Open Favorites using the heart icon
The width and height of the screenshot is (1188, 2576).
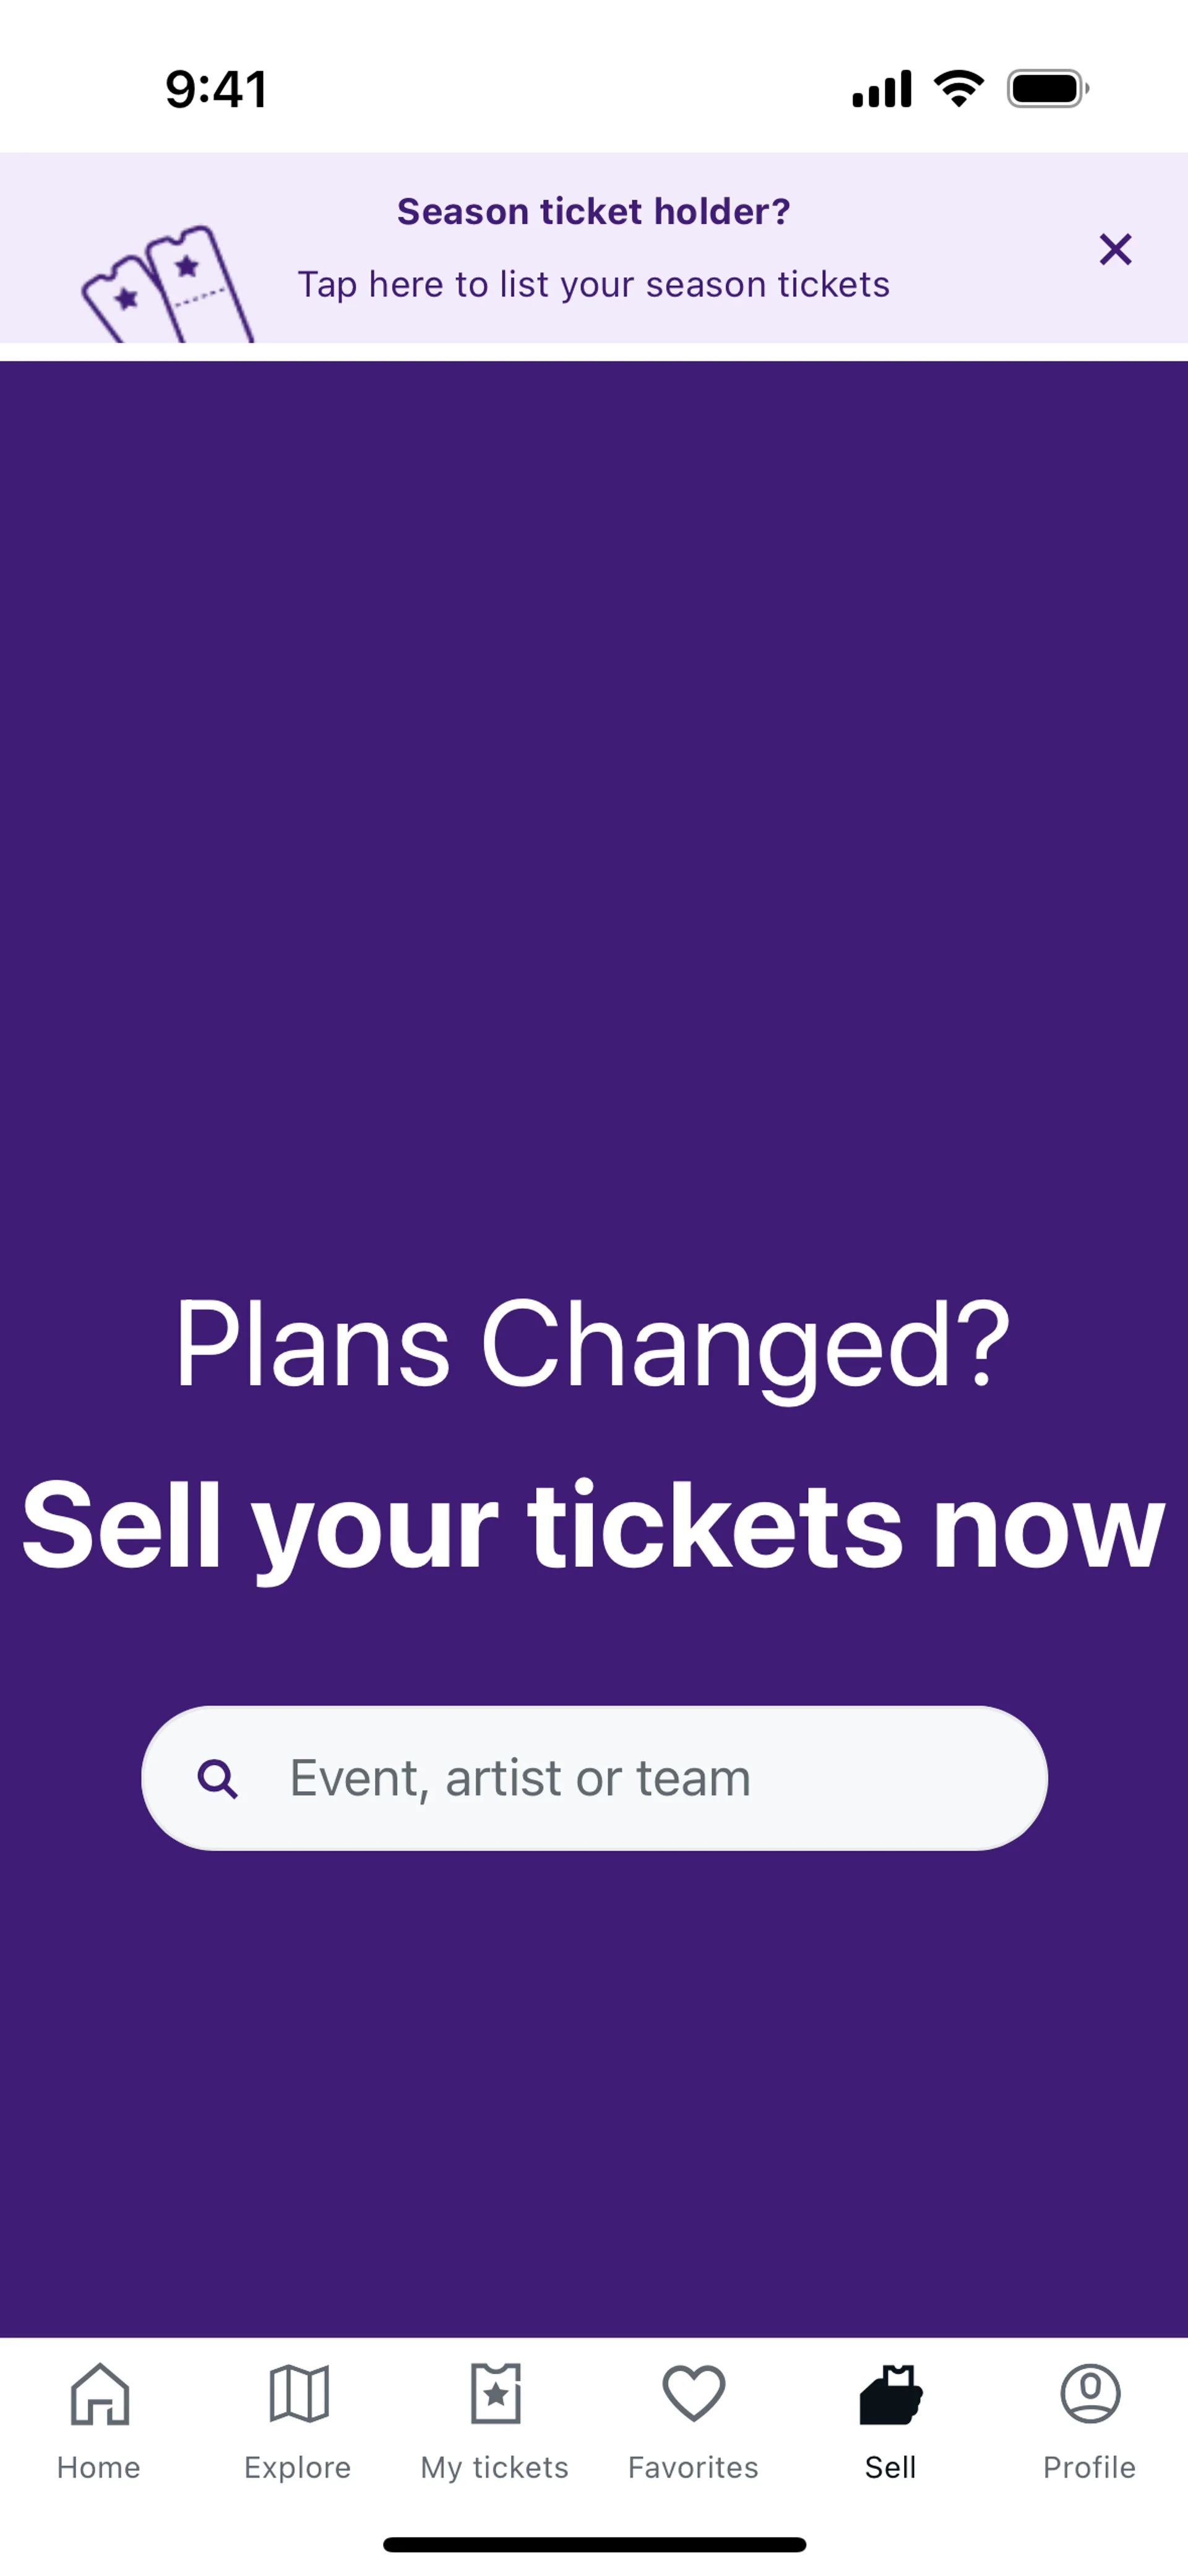click(693, 2394)
